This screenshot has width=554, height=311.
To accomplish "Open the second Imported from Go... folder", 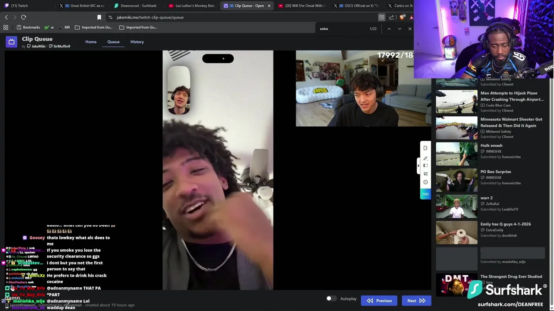I will [138, 27].
